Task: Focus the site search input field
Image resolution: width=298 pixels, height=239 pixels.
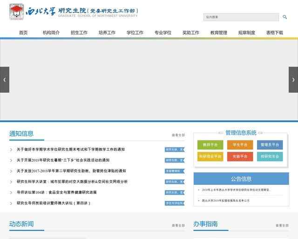Action: coord(241,17)
